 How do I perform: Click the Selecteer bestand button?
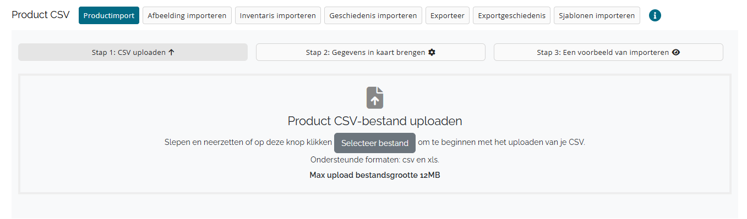[x=375, y=143]
